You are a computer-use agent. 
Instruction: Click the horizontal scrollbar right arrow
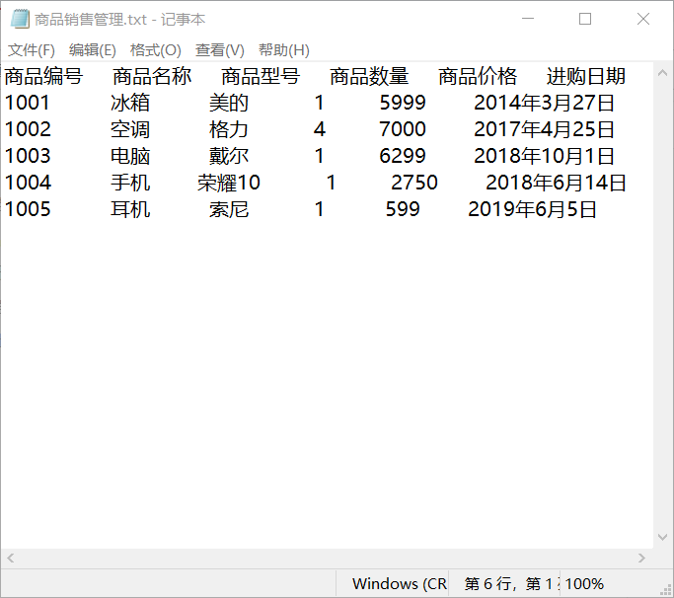pos(641,558)
